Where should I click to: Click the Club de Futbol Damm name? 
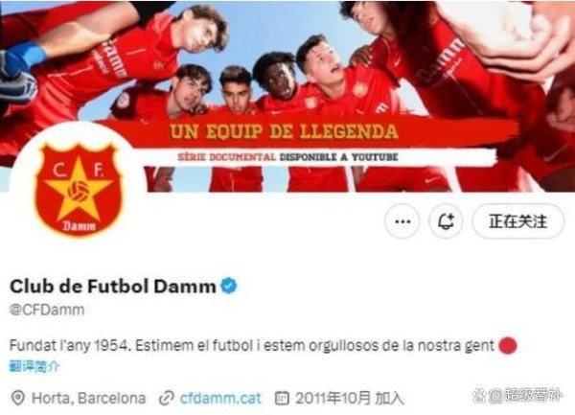112,287
